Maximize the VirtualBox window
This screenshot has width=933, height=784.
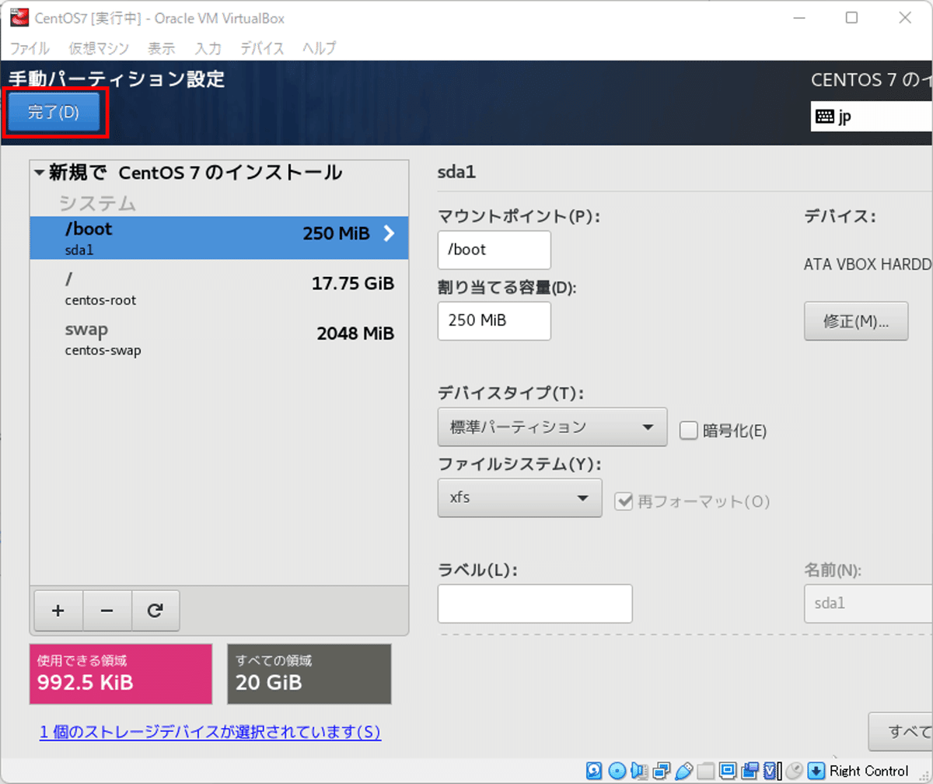(851, 17)
